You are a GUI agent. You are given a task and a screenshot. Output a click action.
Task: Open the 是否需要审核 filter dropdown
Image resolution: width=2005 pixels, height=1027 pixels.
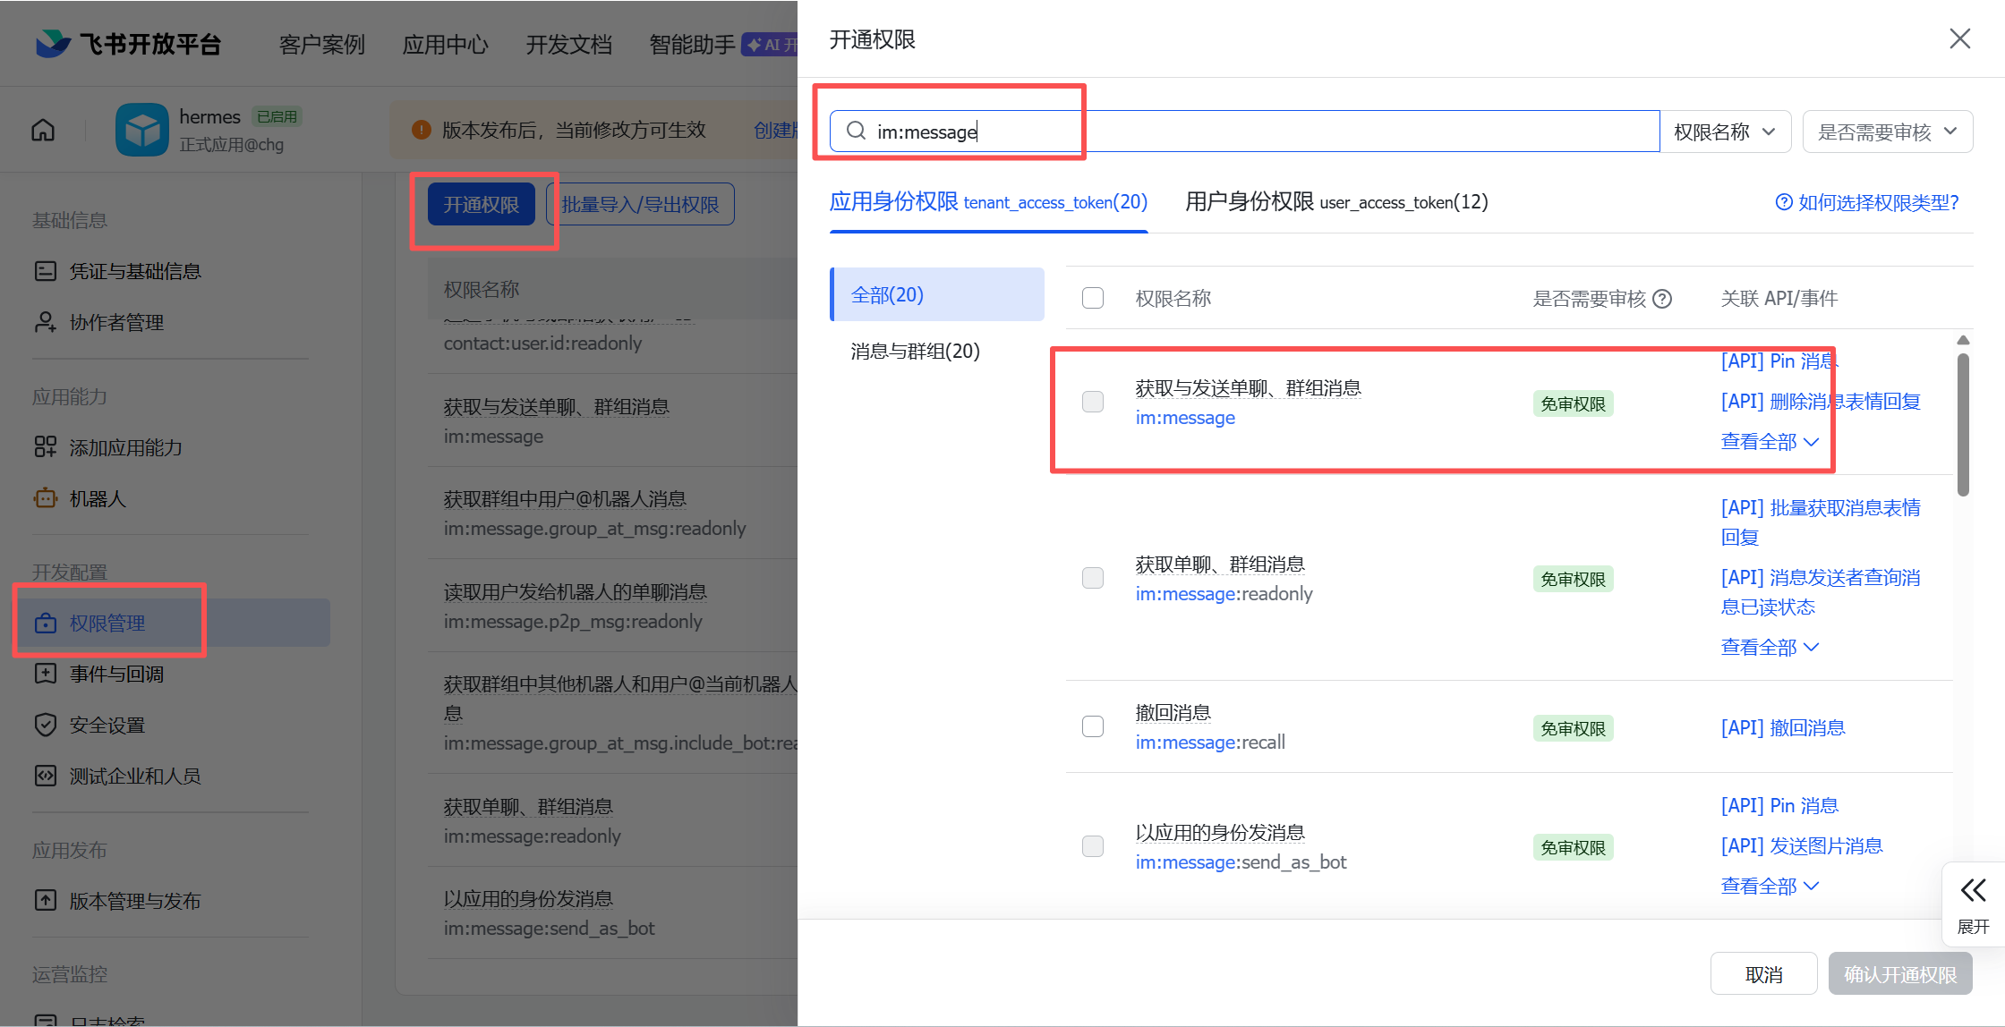click(x=1887, y=132)
